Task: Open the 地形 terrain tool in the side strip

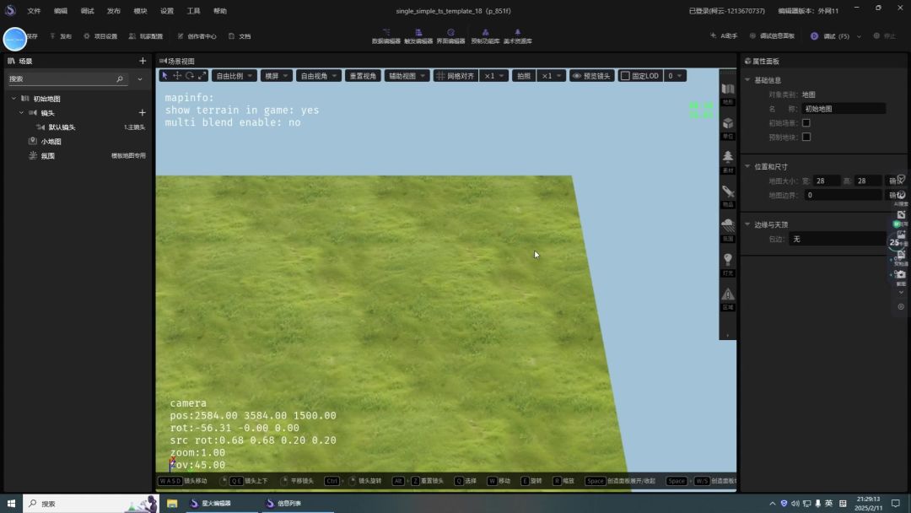Action: point(727,90)
